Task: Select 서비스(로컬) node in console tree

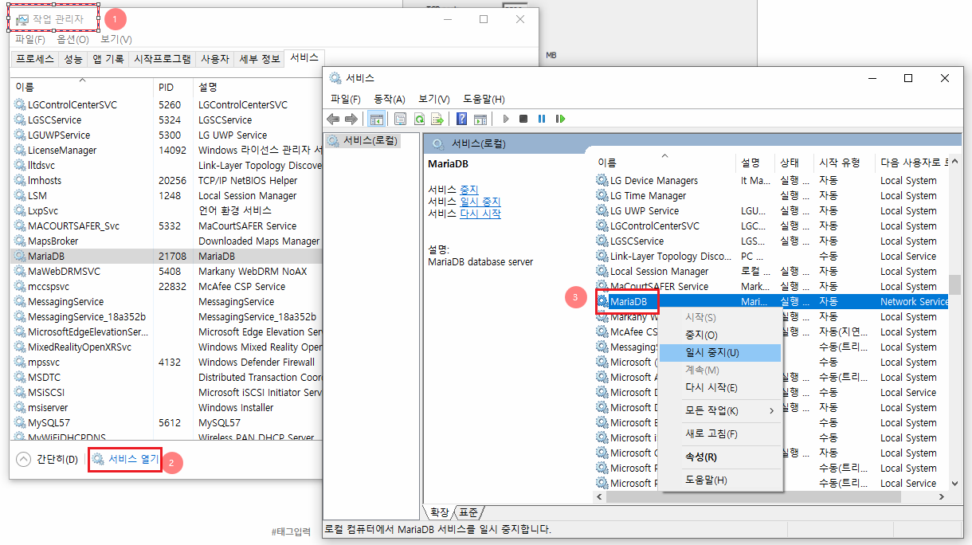Action: [363, 140]
